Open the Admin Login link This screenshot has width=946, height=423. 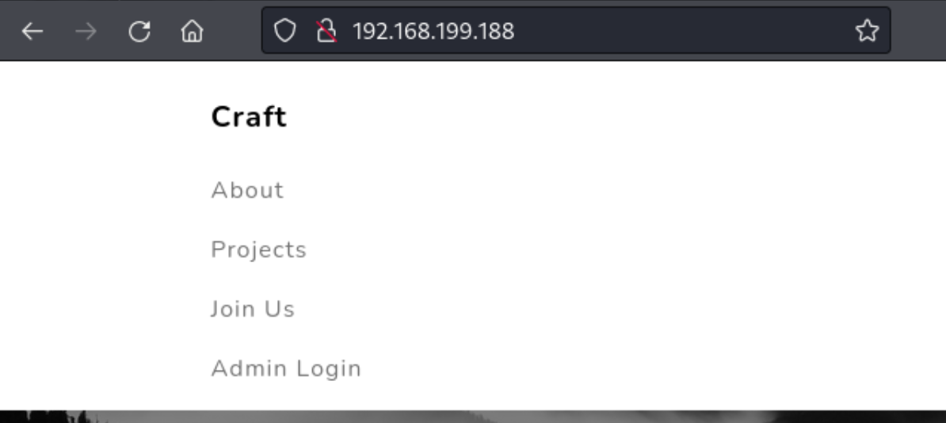coord(286,368)
